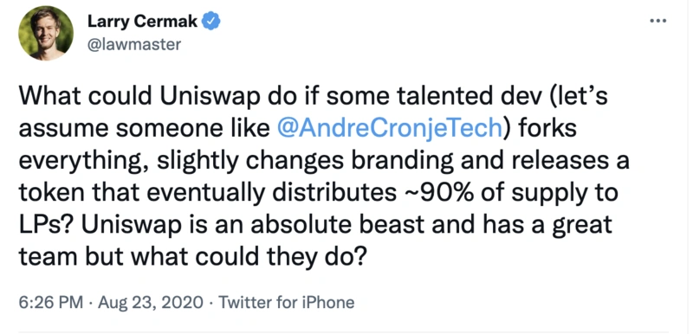Follow the @AndreCronjeTech mention link

click(x=389, y=128)
